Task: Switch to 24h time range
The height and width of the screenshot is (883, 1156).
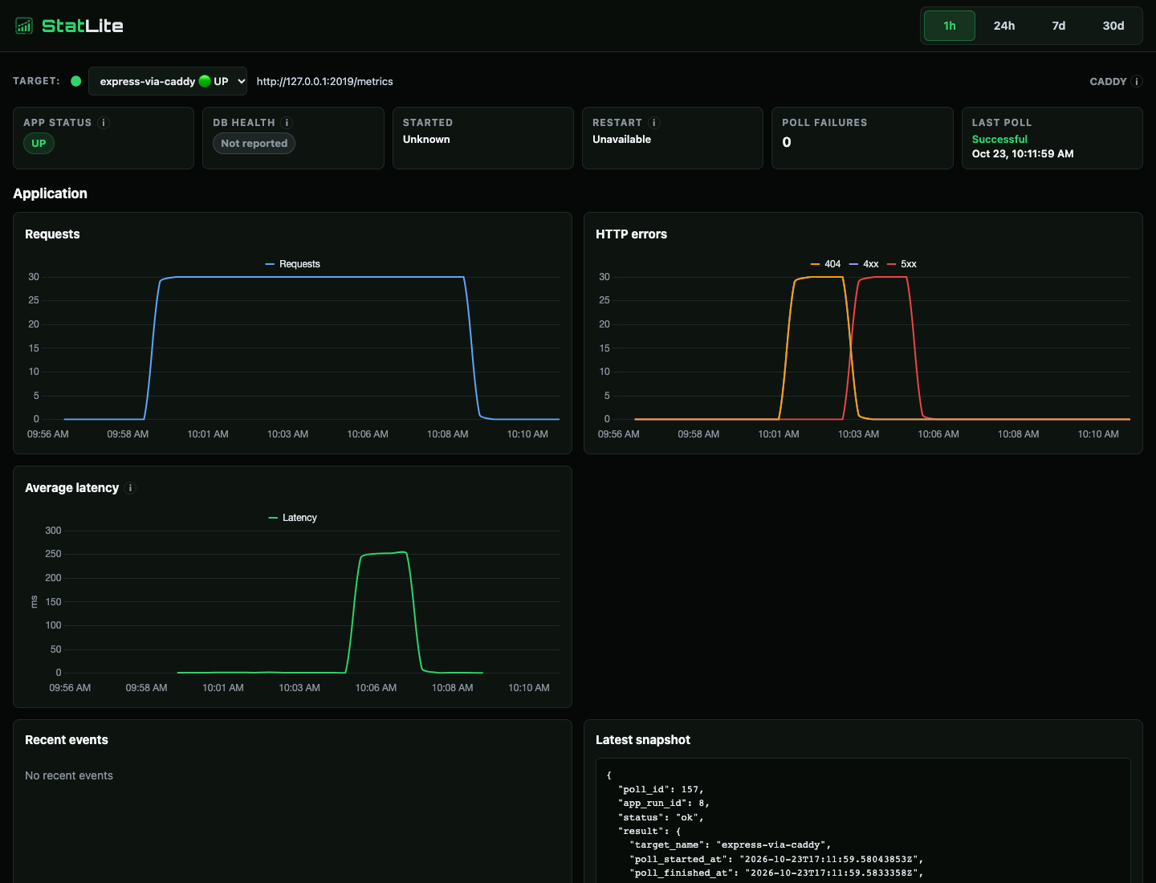Action: (1004, 26)
